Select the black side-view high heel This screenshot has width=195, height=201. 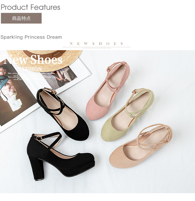(61, 156)
